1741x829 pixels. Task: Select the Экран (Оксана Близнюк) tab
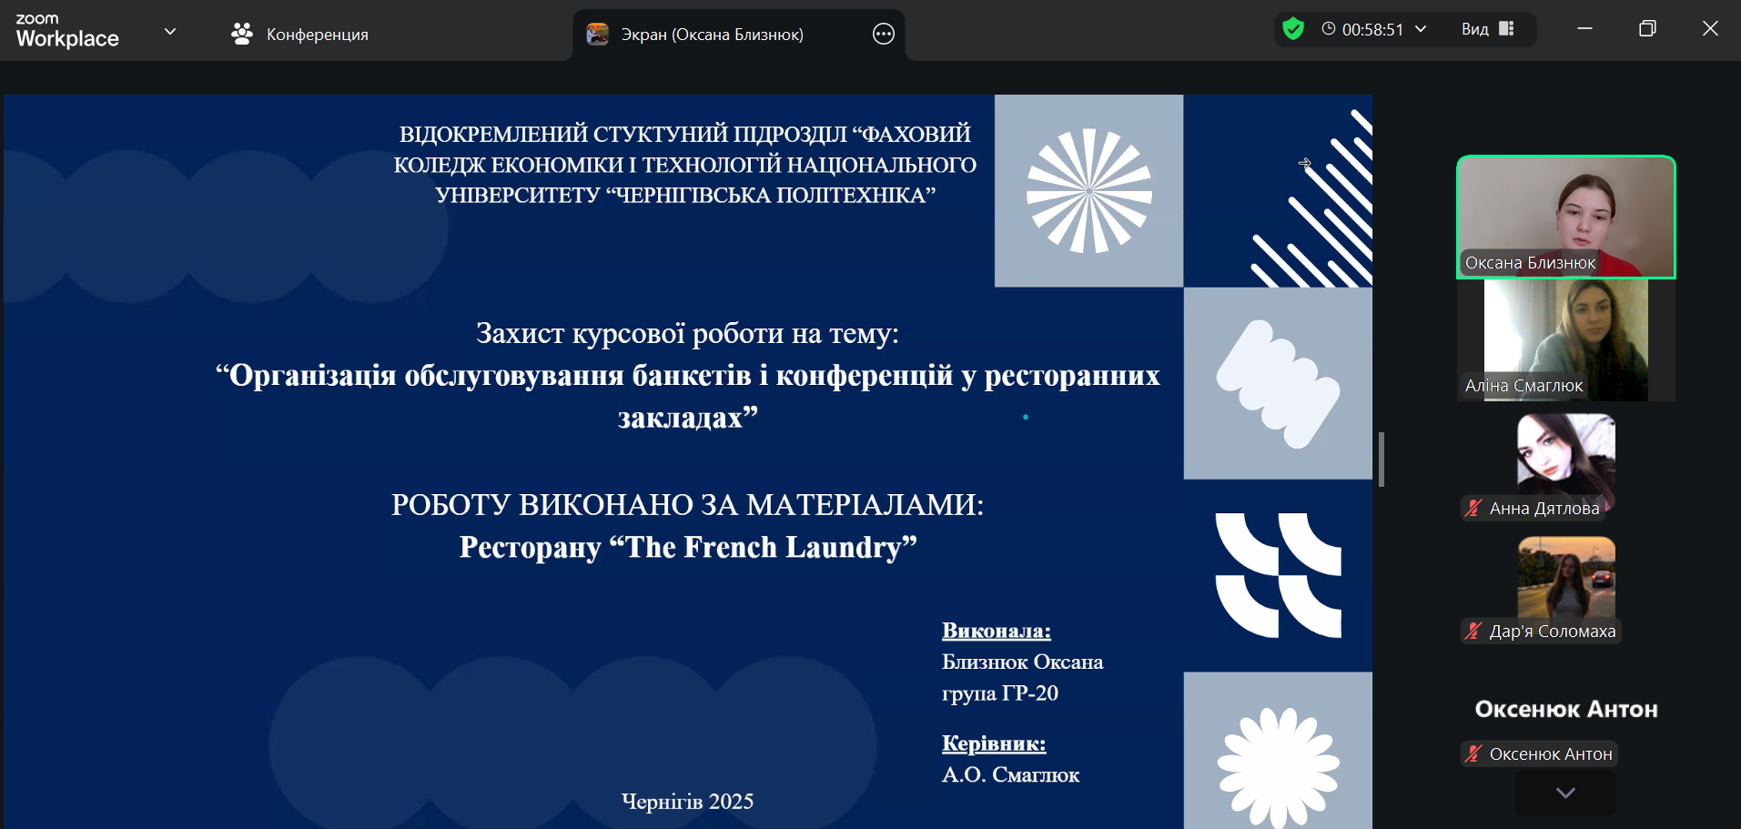pos(712,35)
